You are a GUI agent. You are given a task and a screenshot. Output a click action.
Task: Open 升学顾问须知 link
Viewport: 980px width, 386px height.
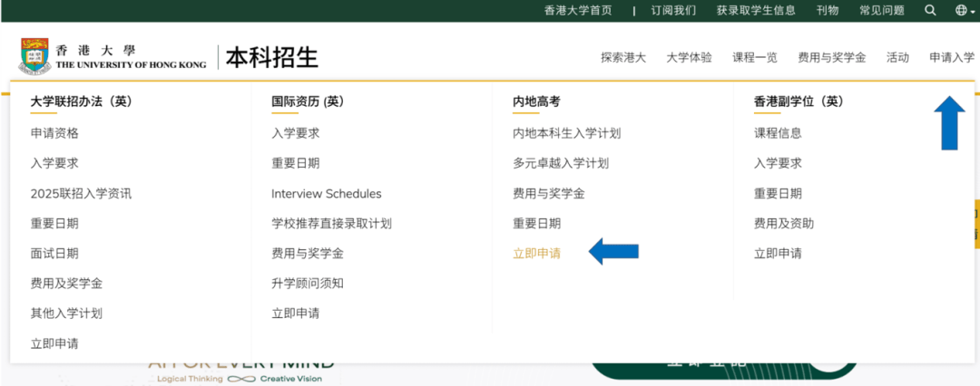(x=308, y=284)
